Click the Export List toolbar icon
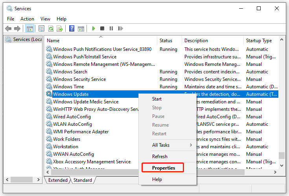The height and width of the screenshot is (196, 289). (x=60, y=28)
